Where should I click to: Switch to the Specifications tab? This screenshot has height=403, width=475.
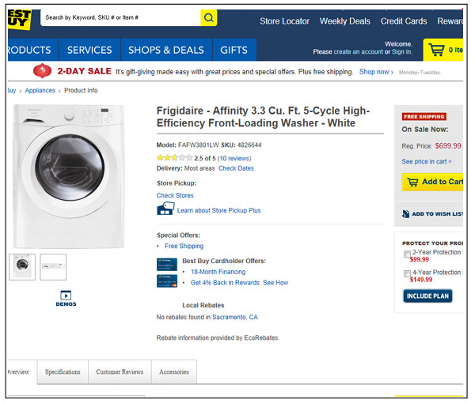63,371
